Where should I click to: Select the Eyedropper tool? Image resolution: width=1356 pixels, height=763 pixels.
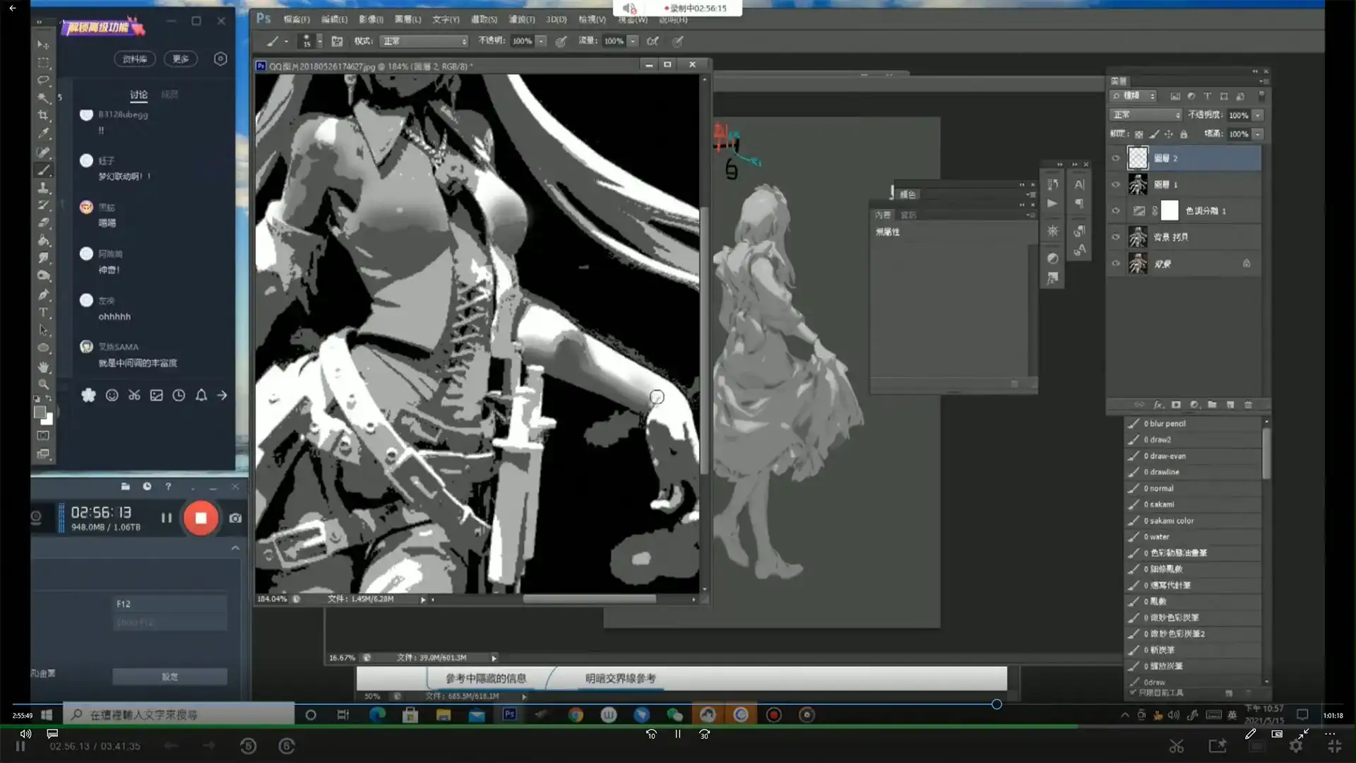[x=43, y=133]
